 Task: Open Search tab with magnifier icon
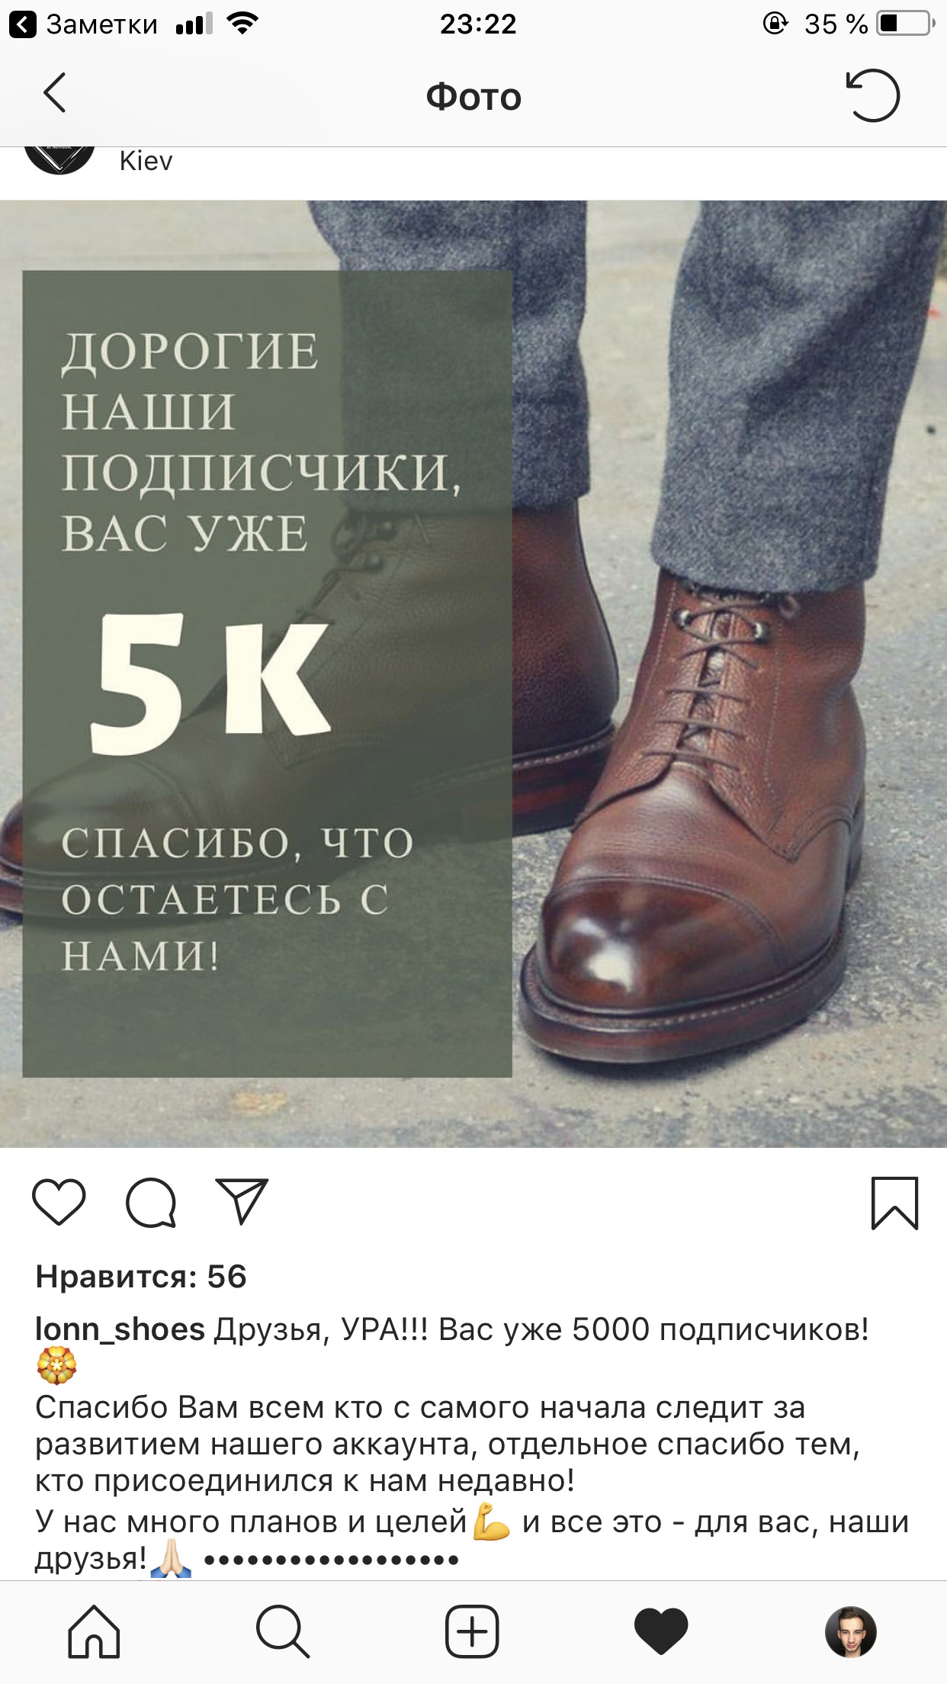pos(283,1632)
